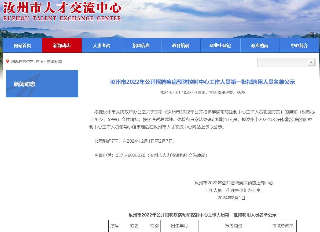Viewport: 320px width, 232px height.
Task: Open the 招聘信息 navigation item
Action: click(x=141, y=45)
